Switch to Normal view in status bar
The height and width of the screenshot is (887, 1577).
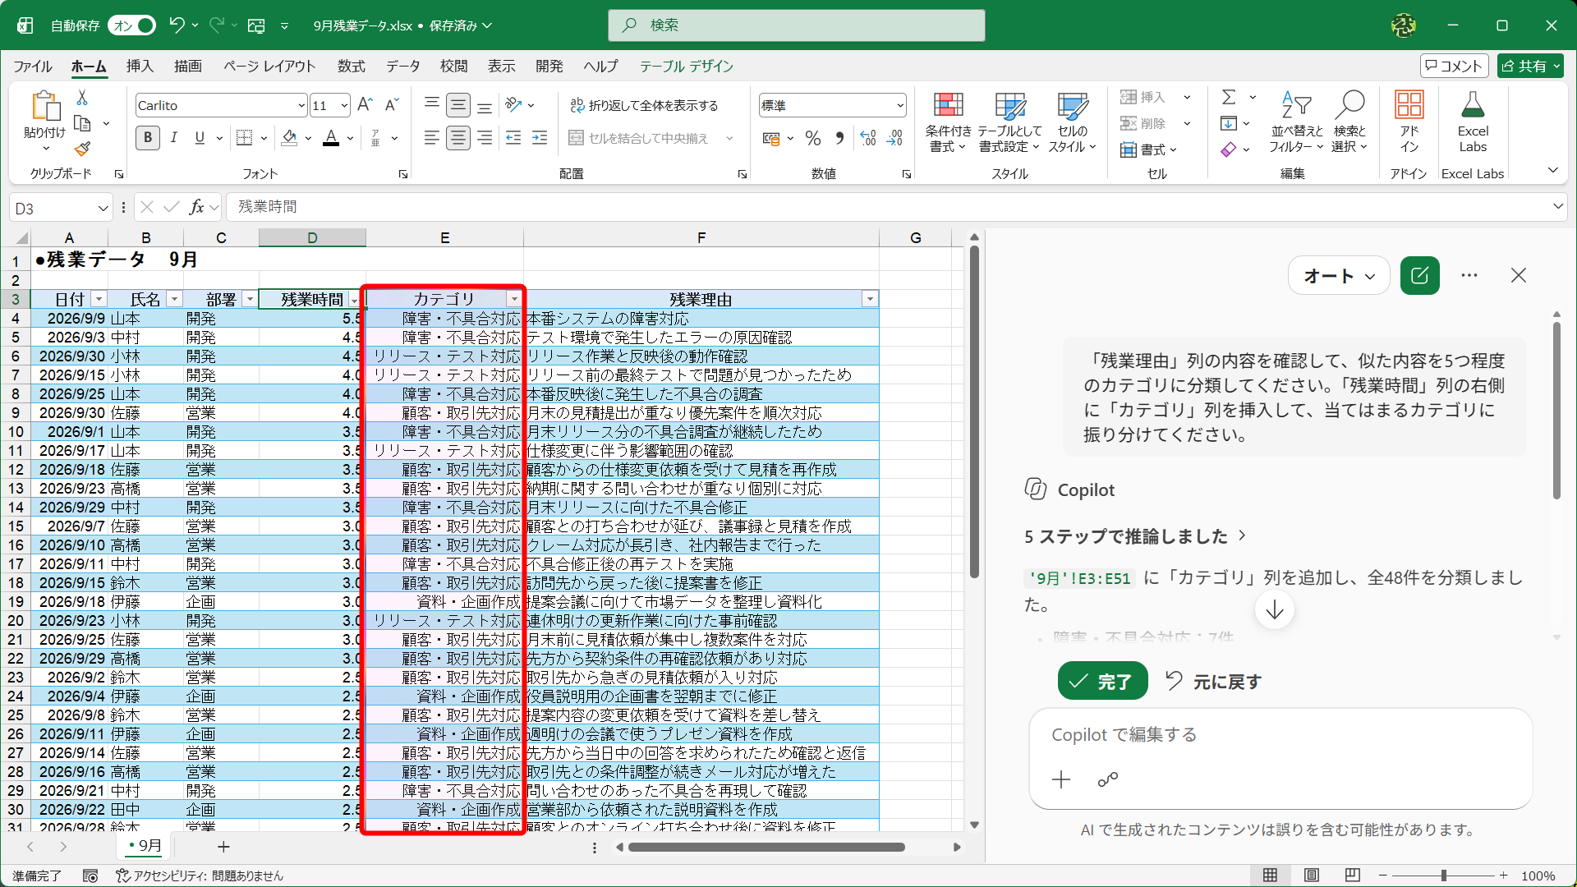1270,876
